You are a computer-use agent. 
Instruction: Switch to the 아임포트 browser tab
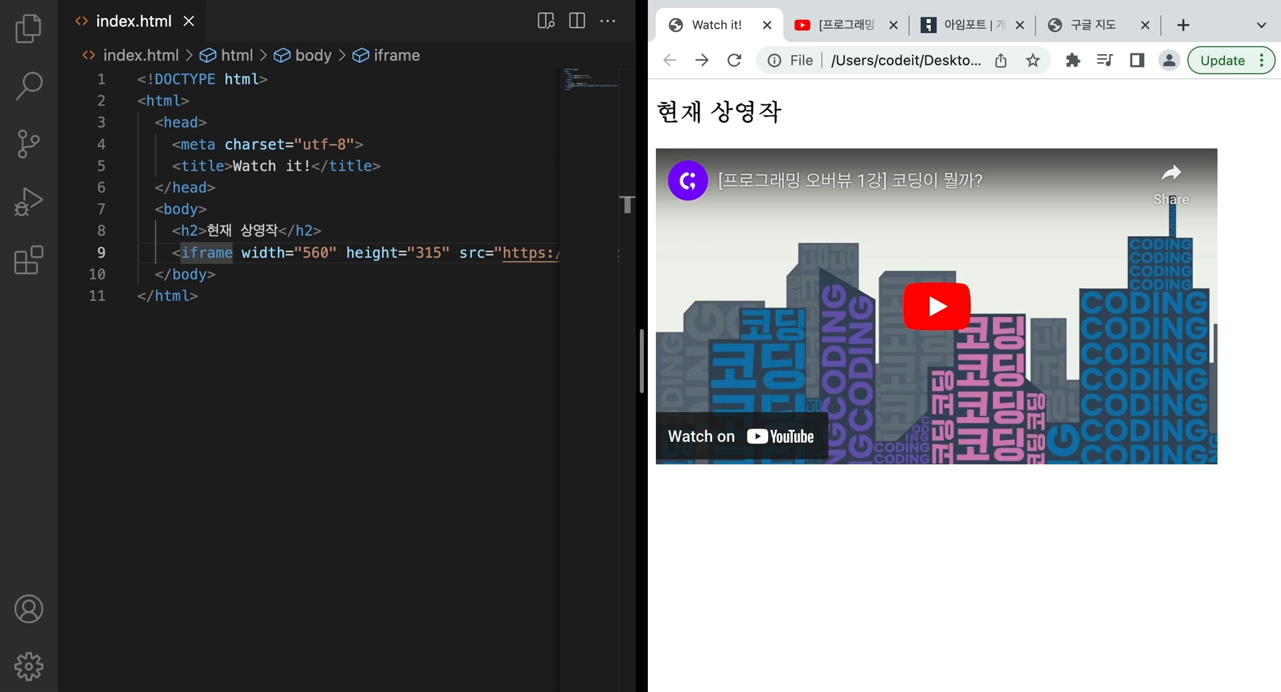coord(973,25)
